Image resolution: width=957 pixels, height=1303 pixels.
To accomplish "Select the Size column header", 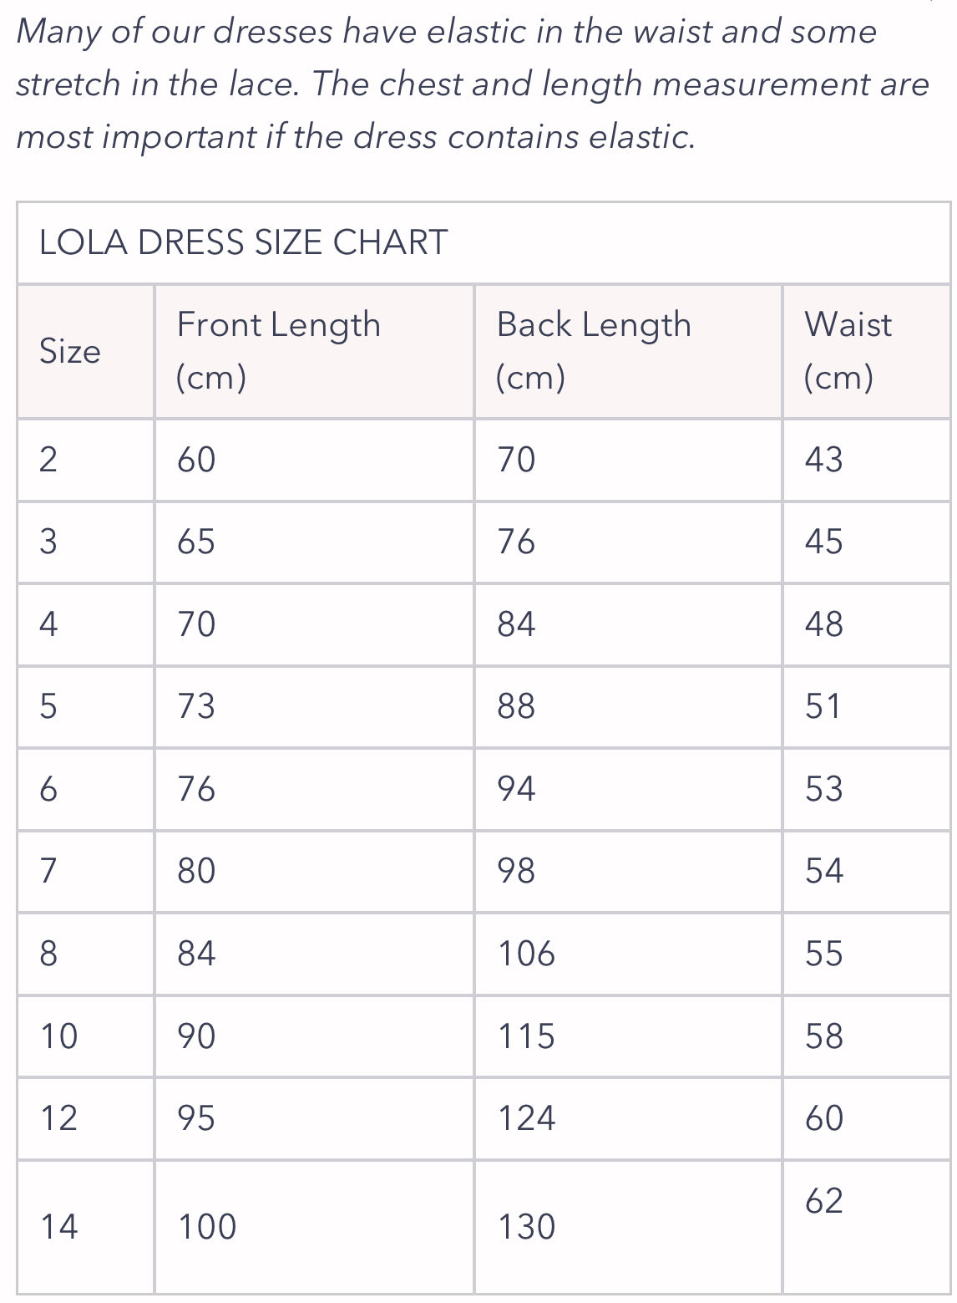I will click(70, 351).
